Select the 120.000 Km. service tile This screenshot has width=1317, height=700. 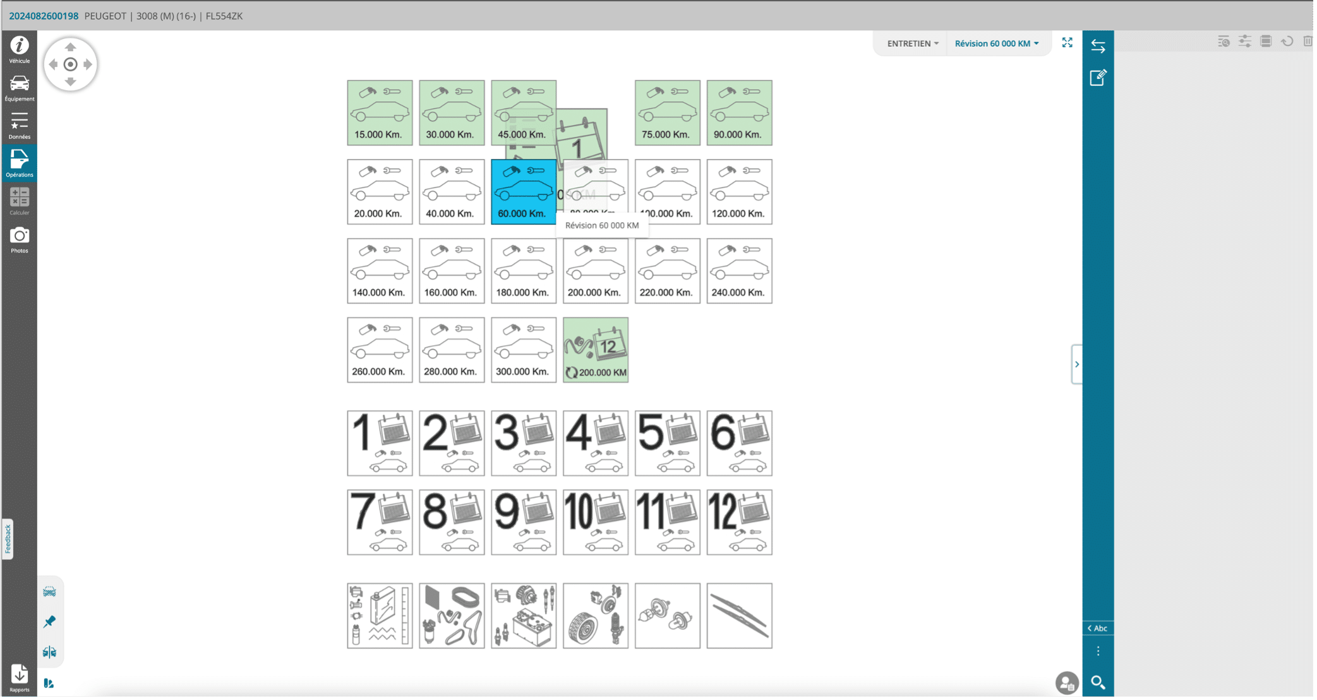[739, 192]
